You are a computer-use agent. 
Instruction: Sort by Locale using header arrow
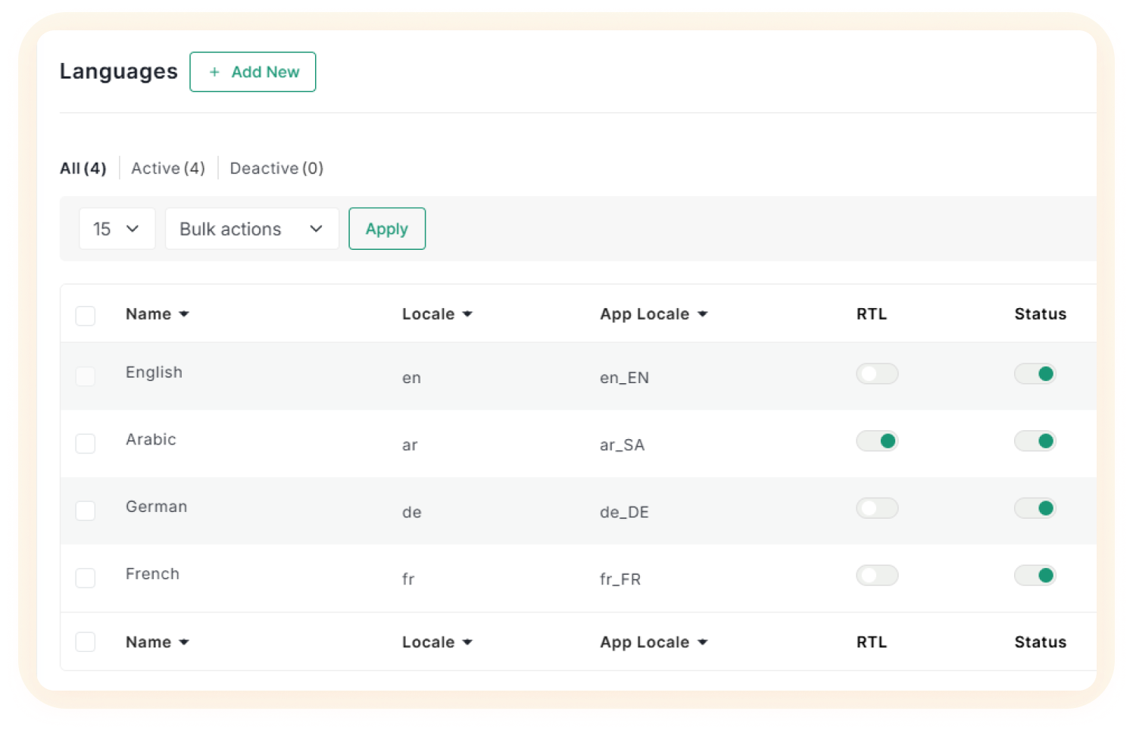tap(467, 314)
